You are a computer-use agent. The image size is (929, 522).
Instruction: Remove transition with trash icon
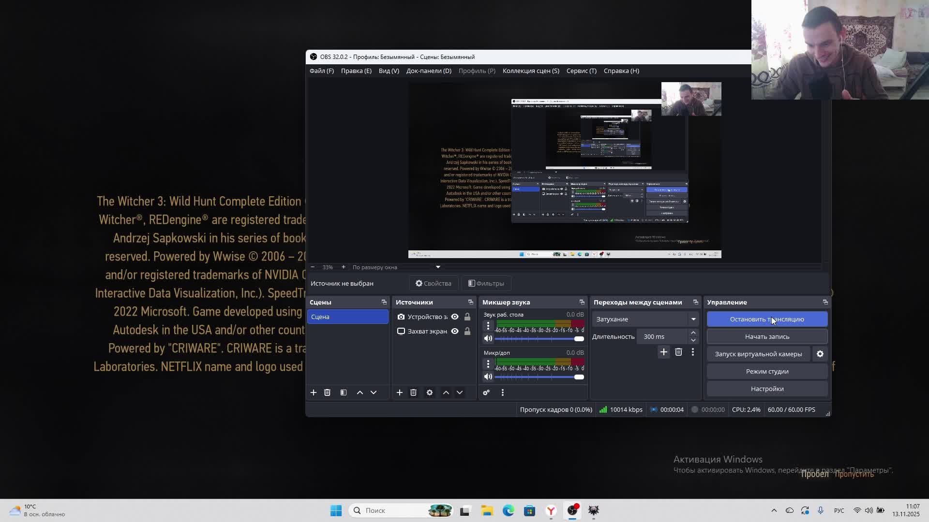678,352
